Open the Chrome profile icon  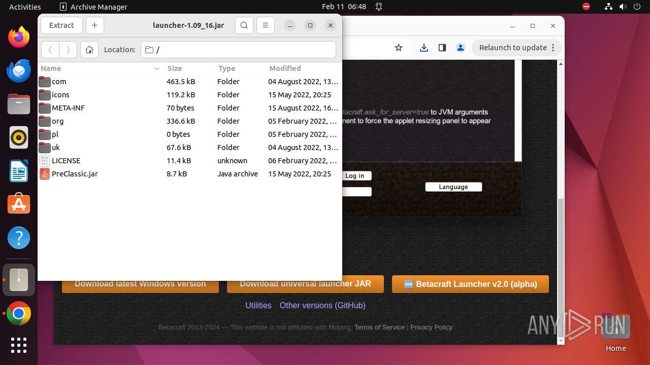(461, 48)
